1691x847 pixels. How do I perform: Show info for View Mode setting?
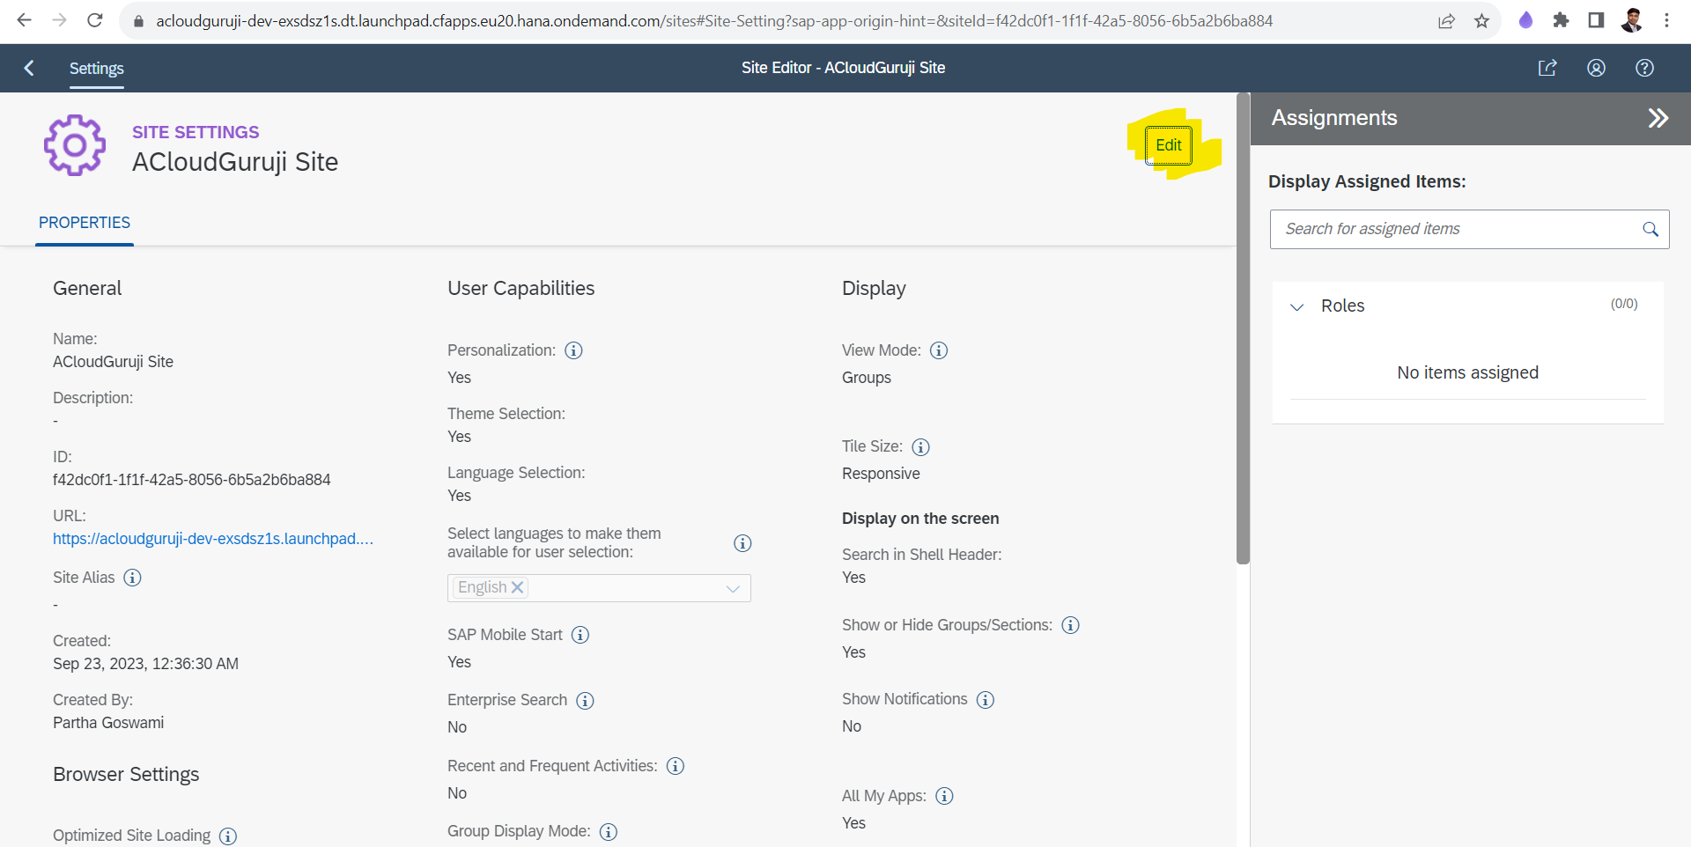(x=939, y=350)
